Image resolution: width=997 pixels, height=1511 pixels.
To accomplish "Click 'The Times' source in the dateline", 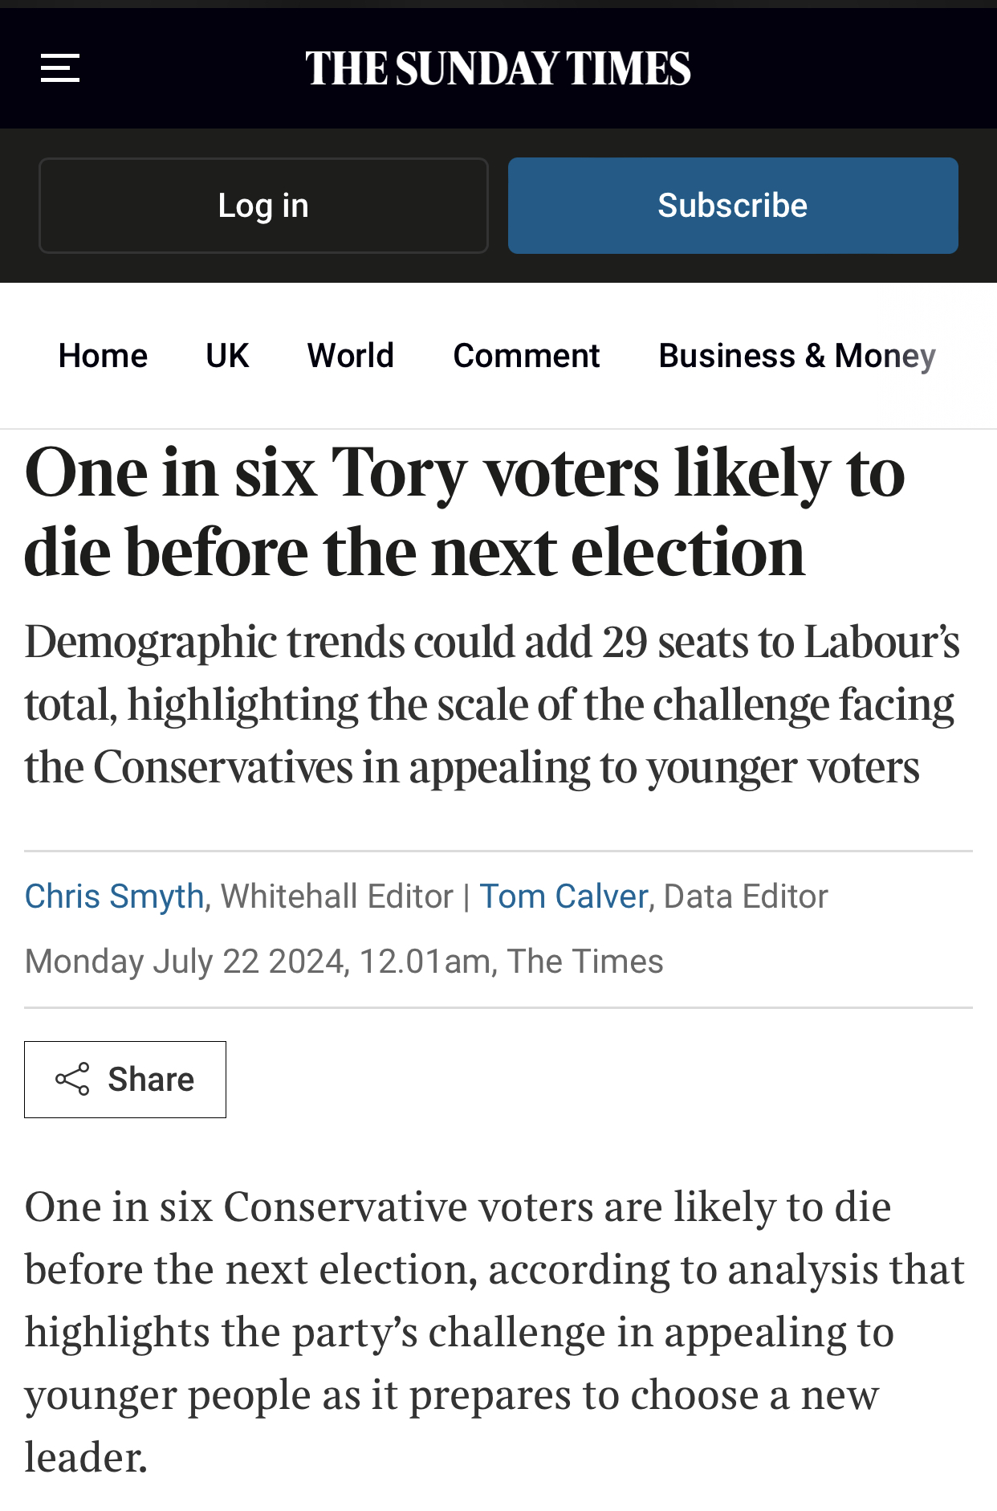I will tap(585, 962).
